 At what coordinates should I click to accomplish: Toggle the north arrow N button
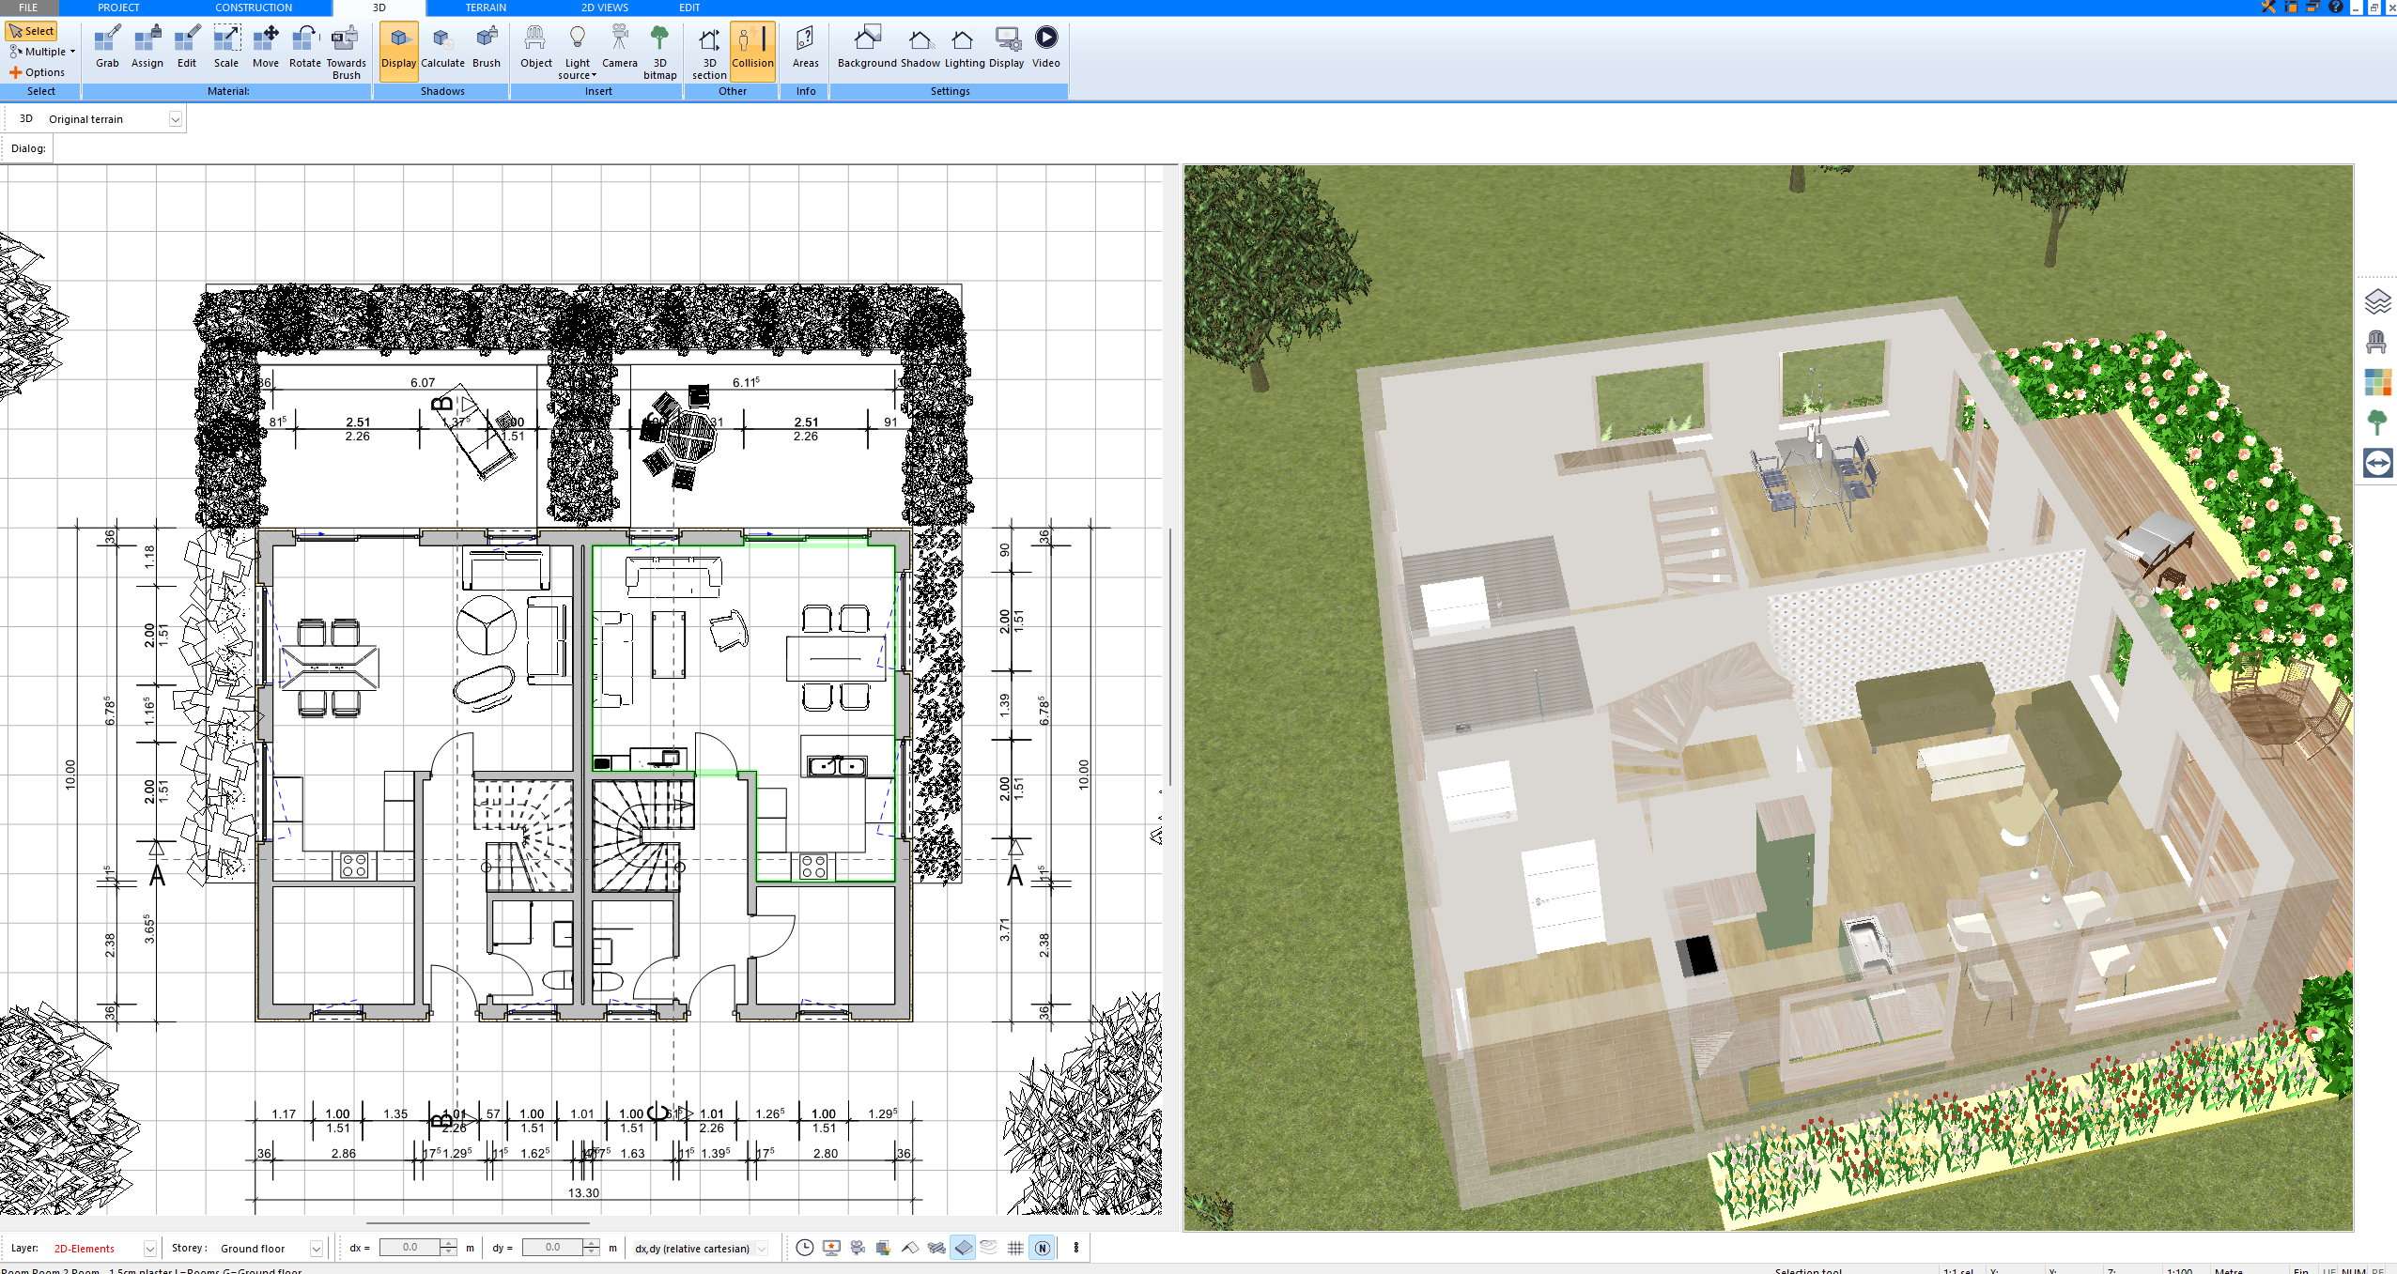[x=1042, y=1248]
